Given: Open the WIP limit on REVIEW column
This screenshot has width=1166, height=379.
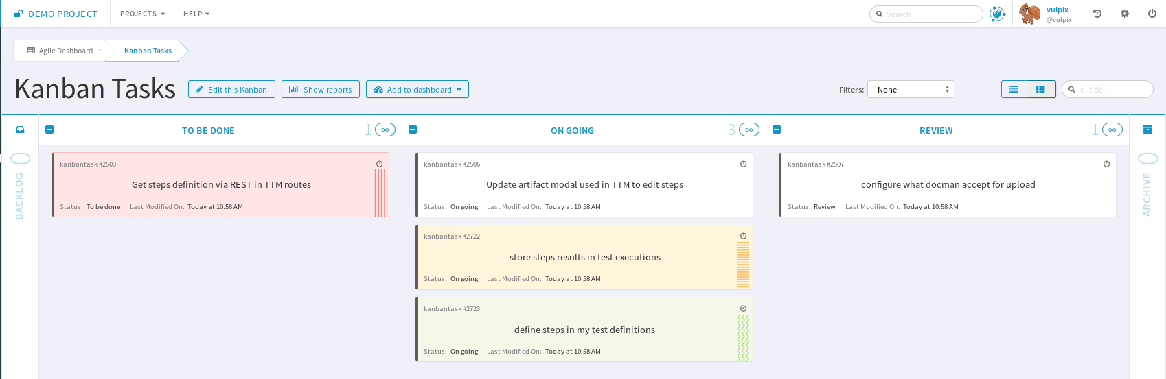Looking at the screenshot, I should point(1112,130).
